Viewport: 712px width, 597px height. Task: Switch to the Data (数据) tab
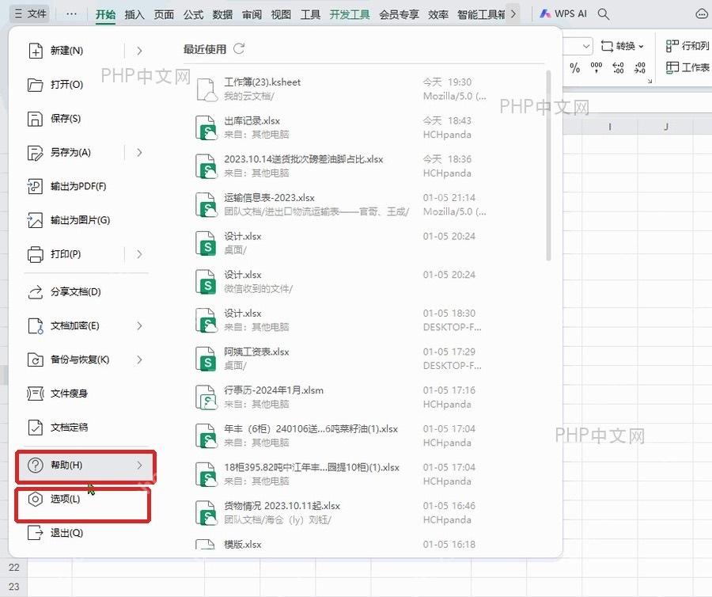click(x=222, y=14)
